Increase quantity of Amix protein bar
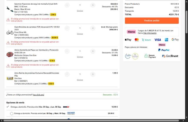 93,74
